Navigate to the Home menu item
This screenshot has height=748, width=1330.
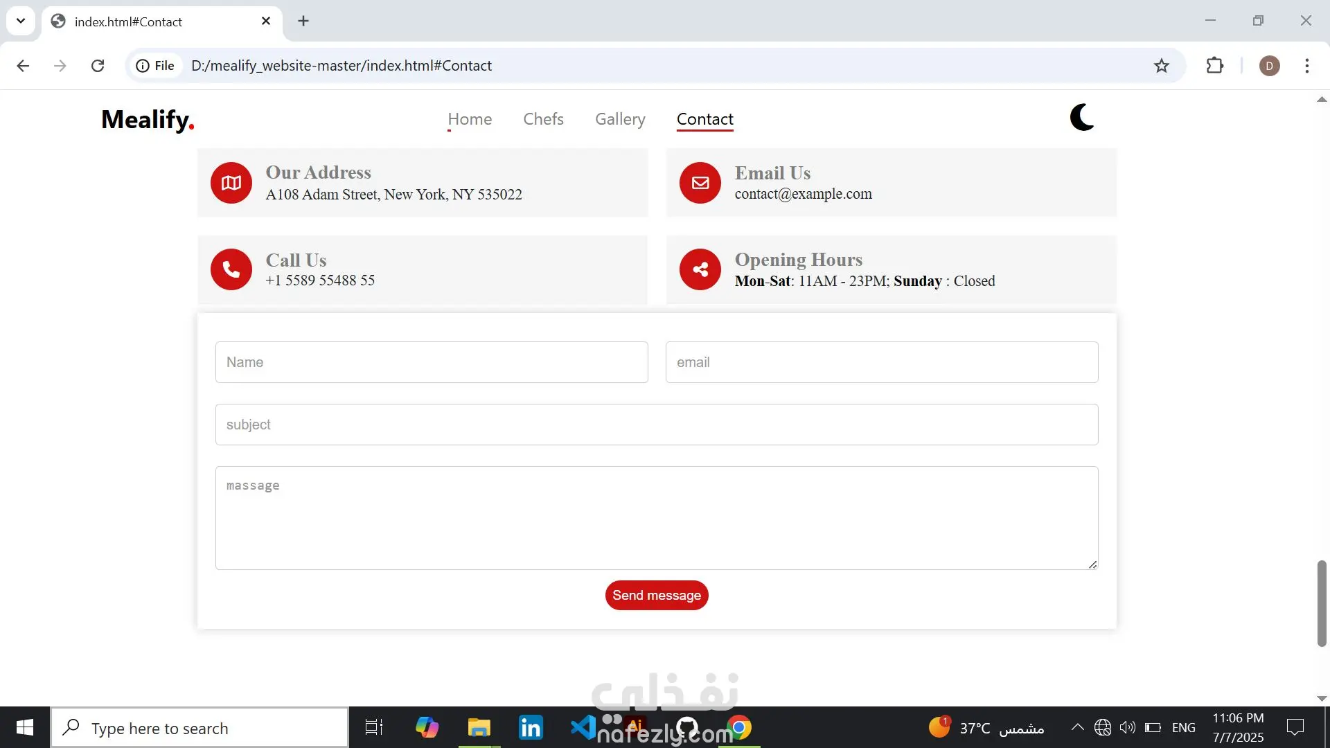[470, 119]
